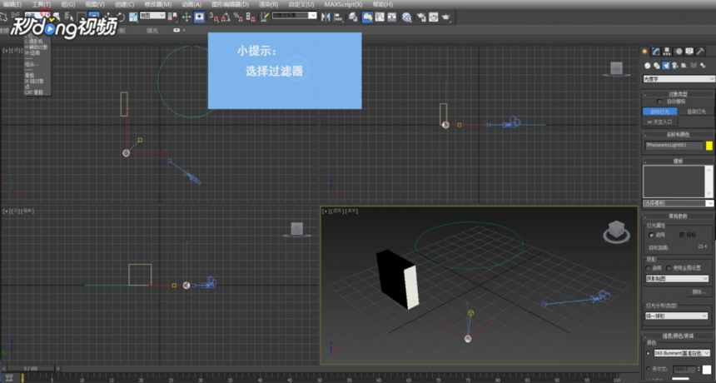
Task: Open the MAXScript(X) menu
Action: coord(343,4)
